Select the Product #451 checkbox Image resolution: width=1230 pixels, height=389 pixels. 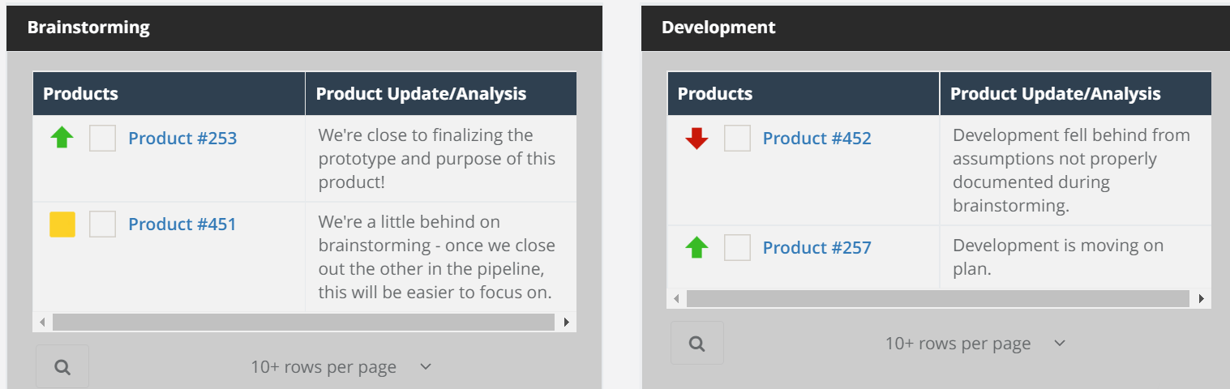point(103,224)
